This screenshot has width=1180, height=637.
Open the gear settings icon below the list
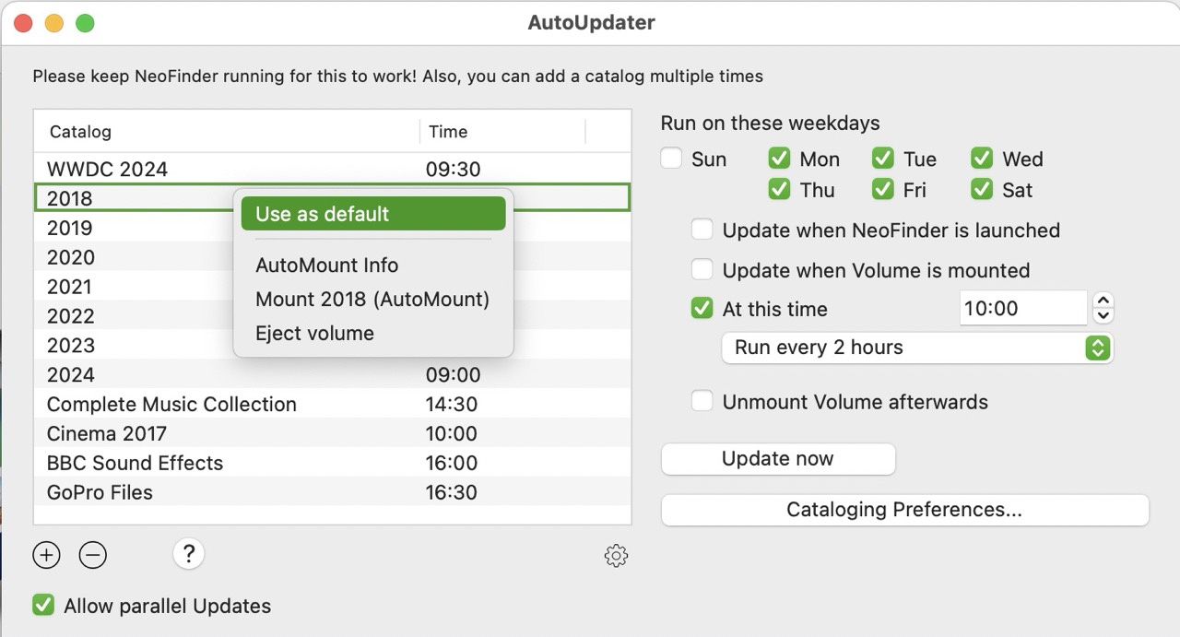pyautogui.click(x=616, y=555)
